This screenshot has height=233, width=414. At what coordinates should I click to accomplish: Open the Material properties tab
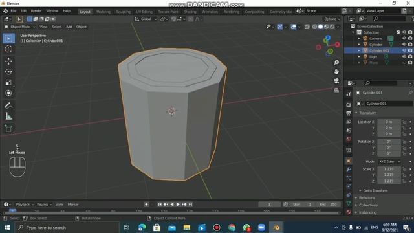click(x=349, y=212)
